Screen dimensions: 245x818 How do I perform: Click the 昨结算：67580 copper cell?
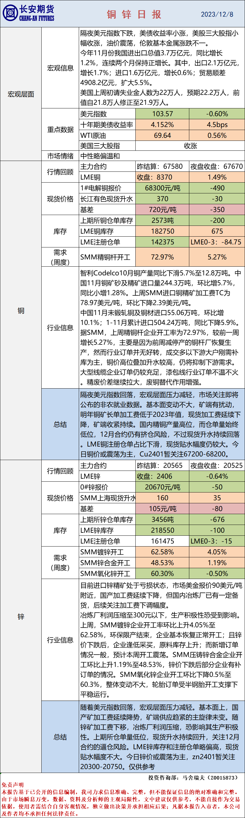[x=162, y=166]
